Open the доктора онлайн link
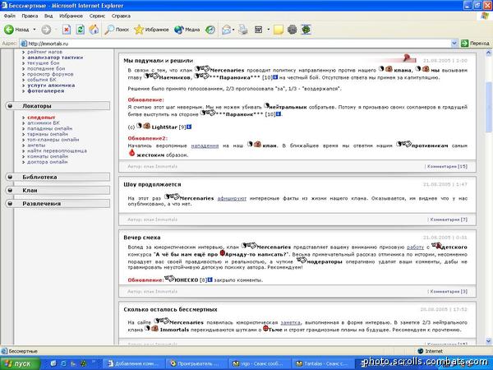The height and width of the screenshot is (370, 493). click(47, 162)
